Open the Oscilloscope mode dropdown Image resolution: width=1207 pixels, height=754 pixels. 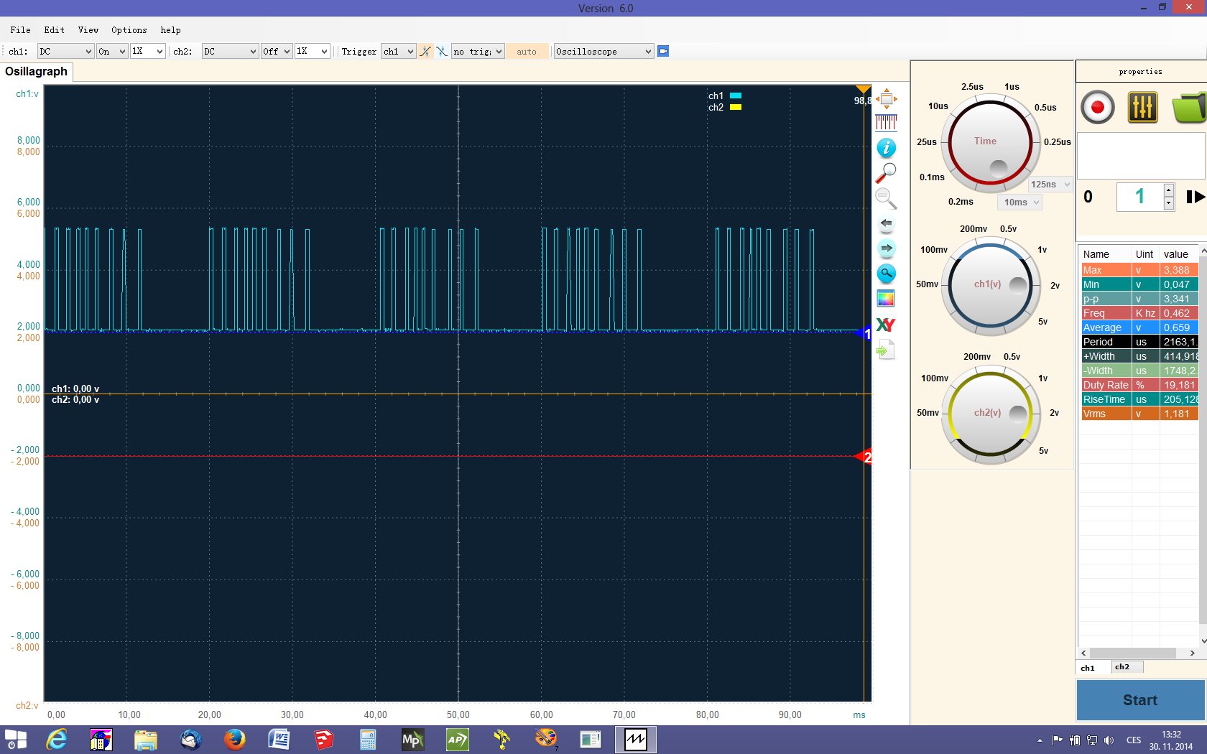pyautogui.click(x=603, y=52)
